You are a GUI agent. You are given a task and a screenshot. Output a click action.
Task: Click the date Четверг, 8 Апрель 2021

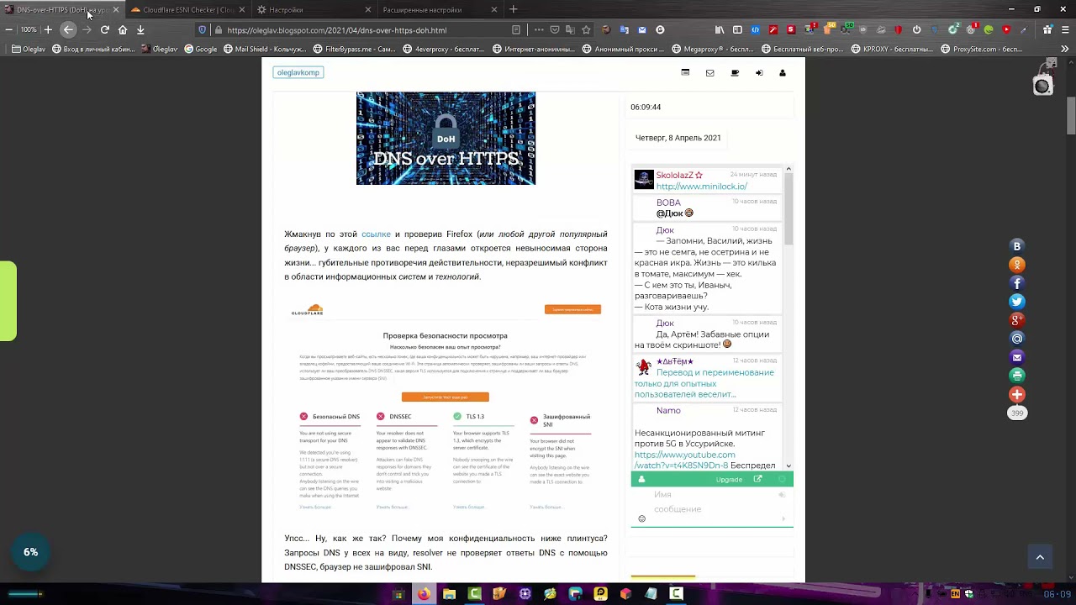pyautogui.click(x=678, y=138)
